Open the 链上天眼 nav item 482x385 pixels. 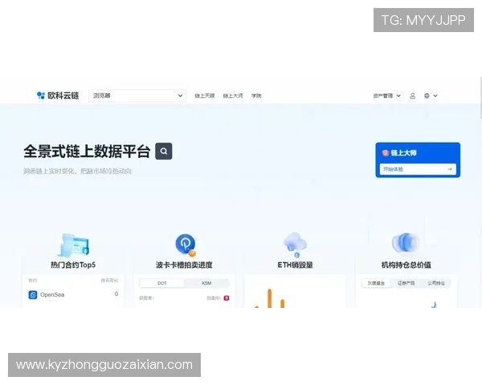pos(205,95)
